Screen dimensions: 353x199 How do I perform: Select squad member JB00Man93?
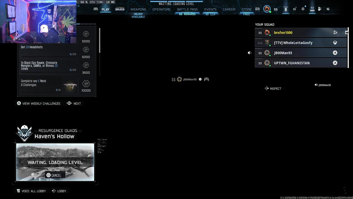[x=301, y=53]
